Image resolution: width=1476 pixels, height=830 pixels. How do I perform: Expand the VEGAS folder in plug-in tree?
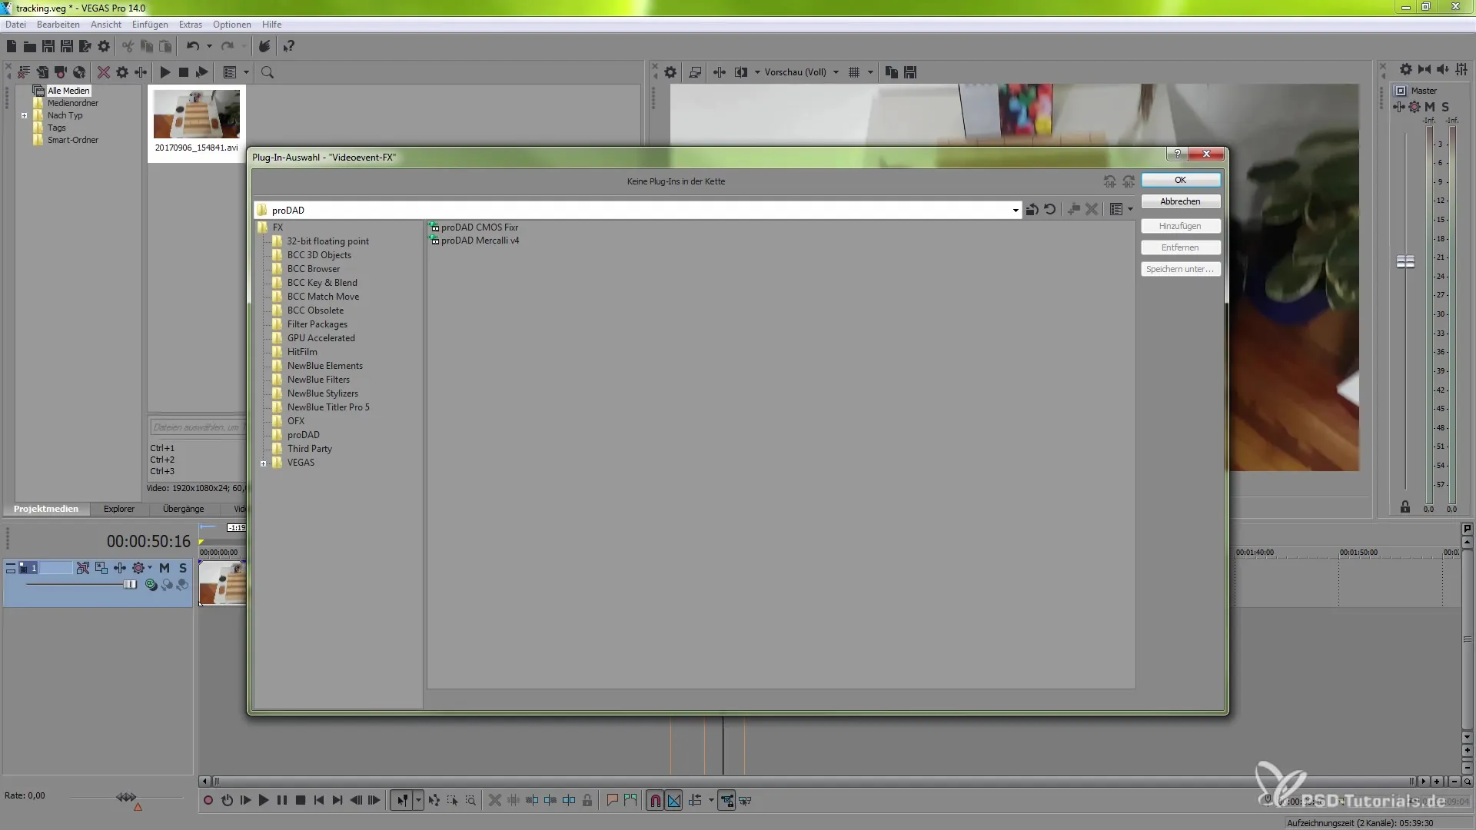tap(263, 463)
